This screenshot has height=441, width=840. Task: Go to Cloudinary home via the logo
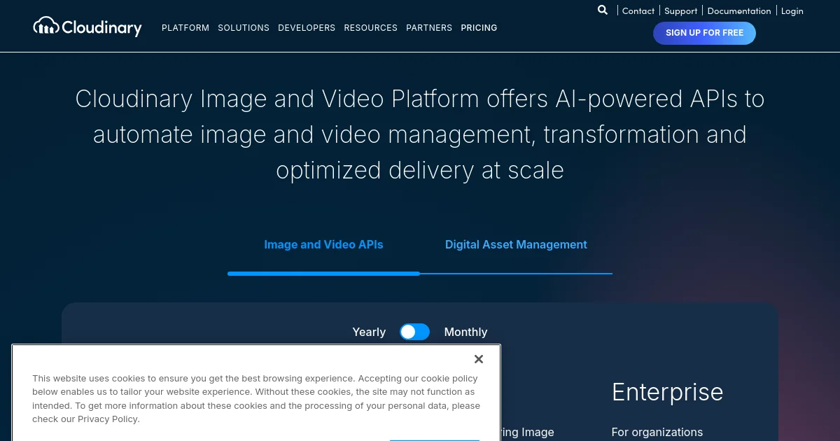point(87,27)
